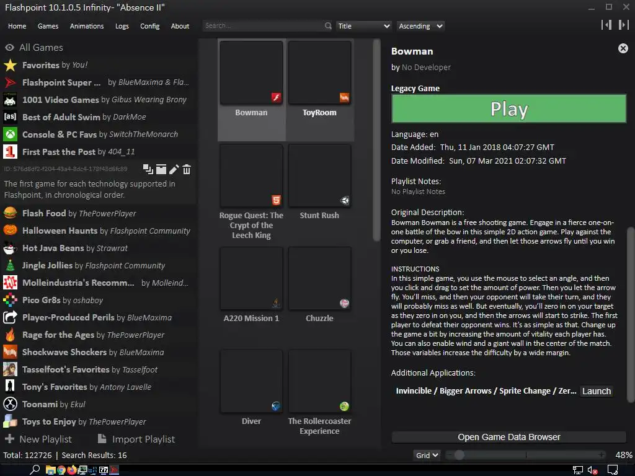Click the Toonami playlist icon

coord(10,404)
